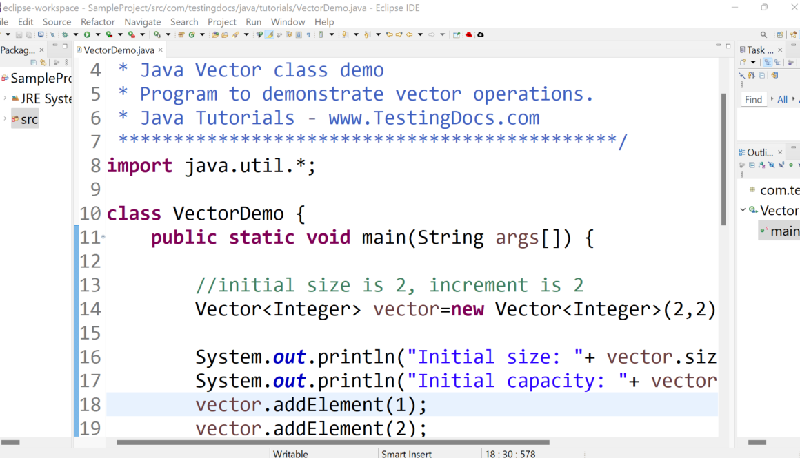Open the Run button dropdown arrow
Screen dimensions: 800x458
(x=98, y=34)
